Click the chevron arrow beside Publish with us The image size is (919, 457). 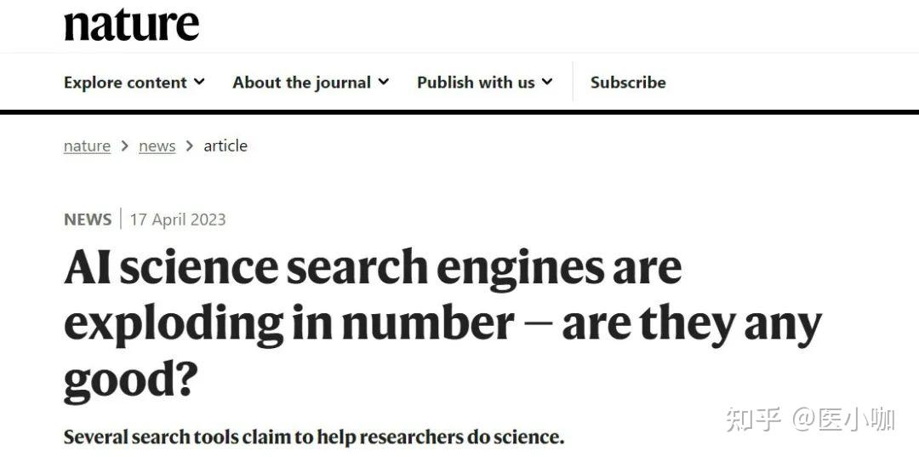click(547, 82)
